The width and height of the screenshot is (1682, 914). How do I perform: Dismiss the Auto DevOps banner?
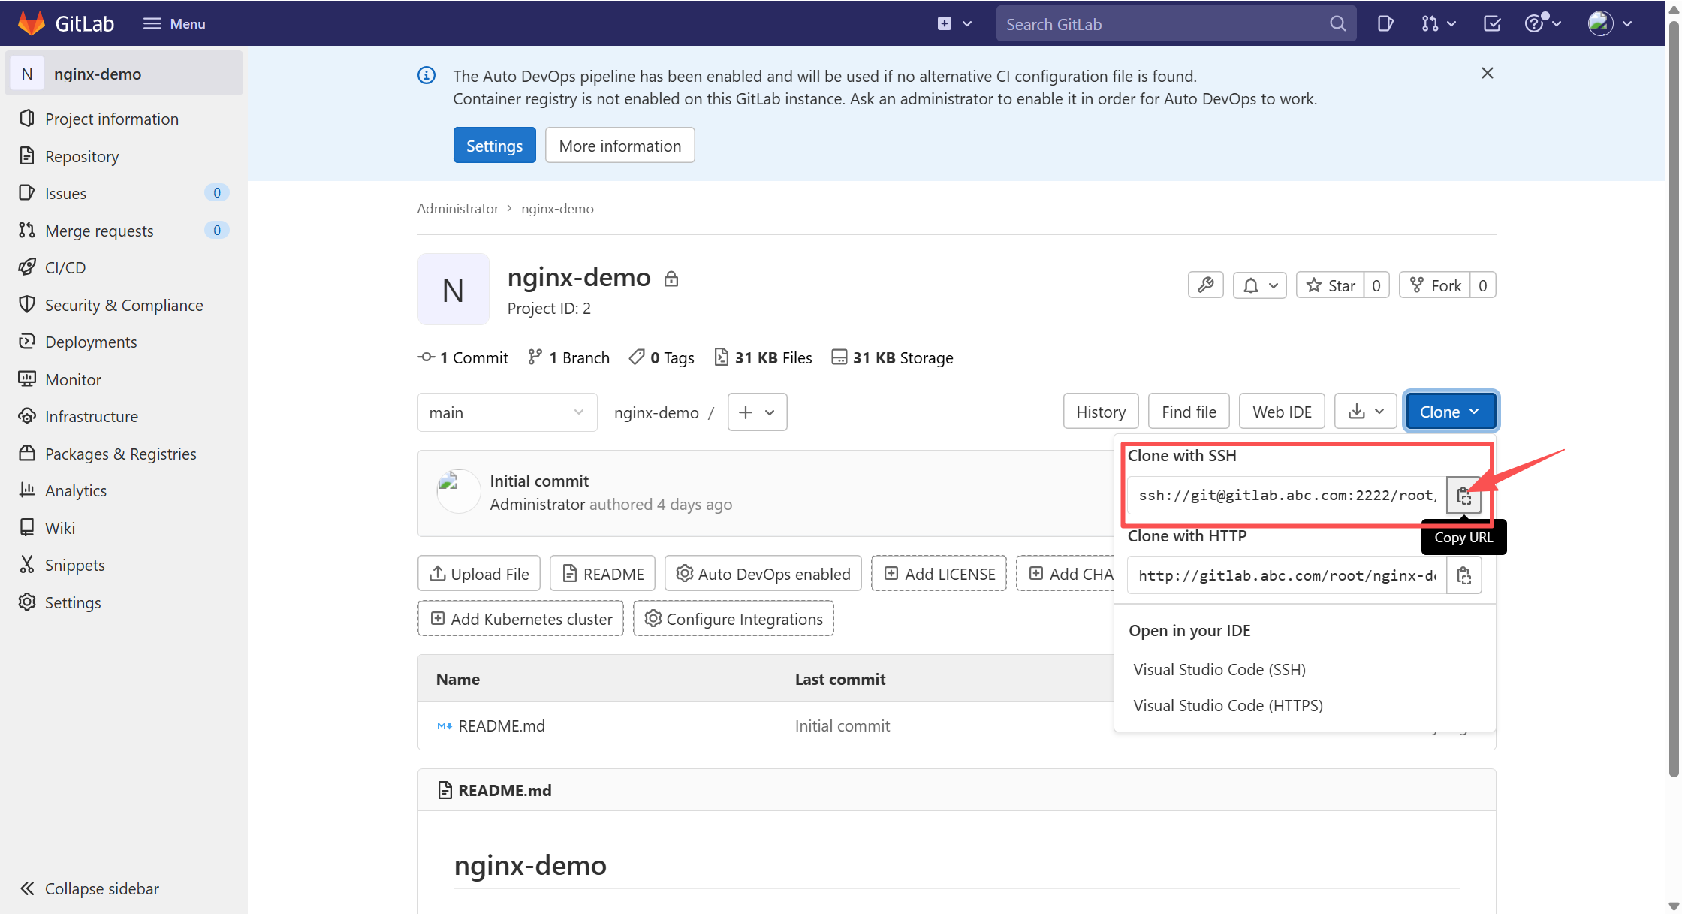pos(1487,73)
